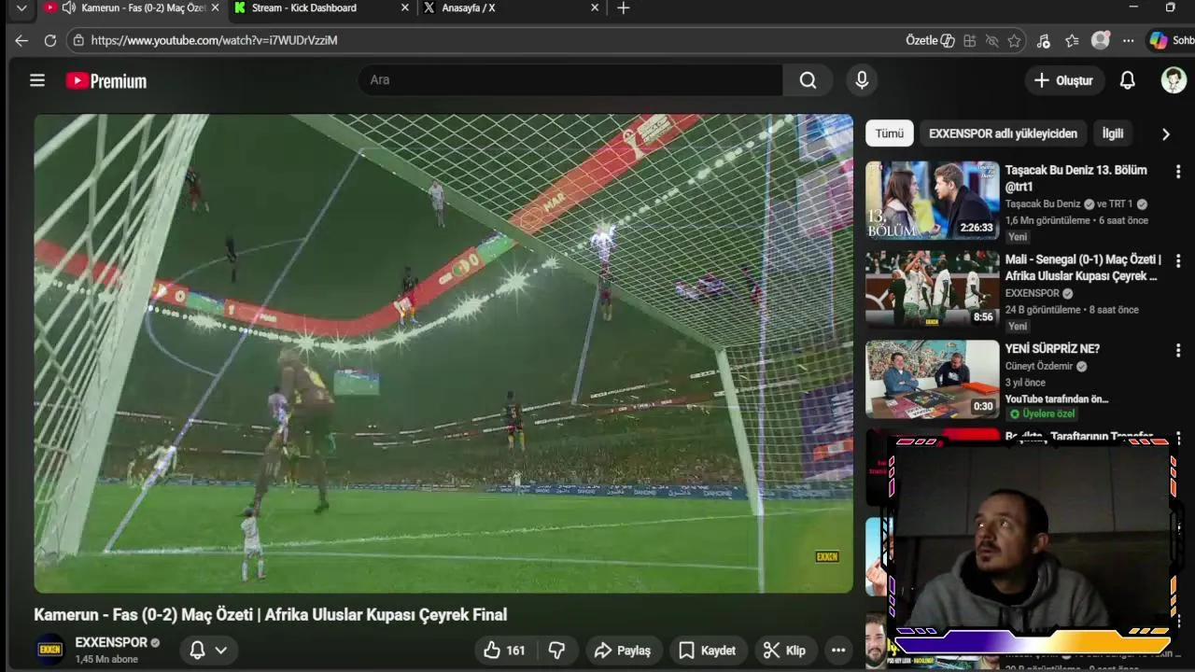Close the Kick Dashboard tab
This screenshot has width=1195, height=672.
pos(405,7)
